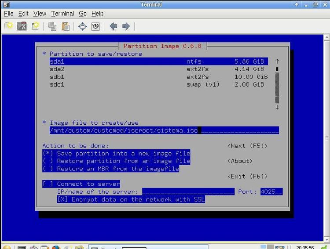Click the roll-up arrow in title bar
The image size is (330, 249).
click(297, 4)
